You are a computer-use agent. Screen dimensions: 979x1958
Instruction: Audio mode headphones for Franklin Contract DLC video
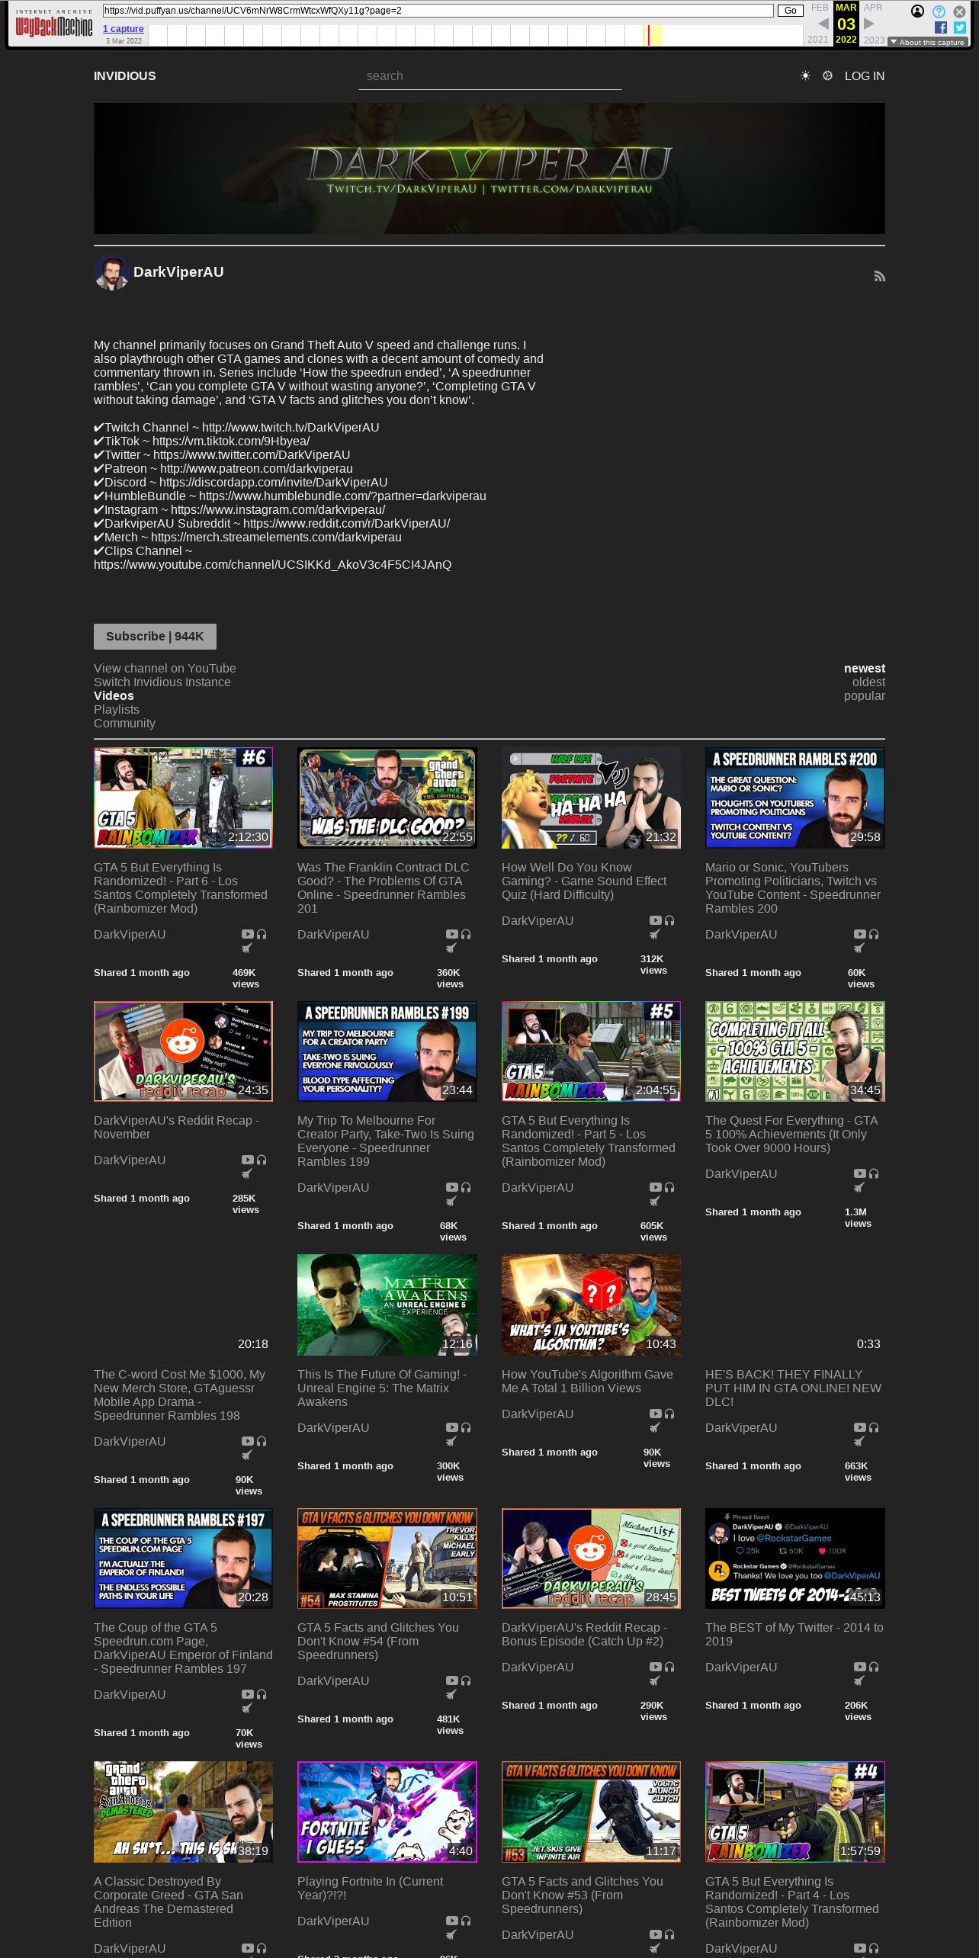[466, 934]
